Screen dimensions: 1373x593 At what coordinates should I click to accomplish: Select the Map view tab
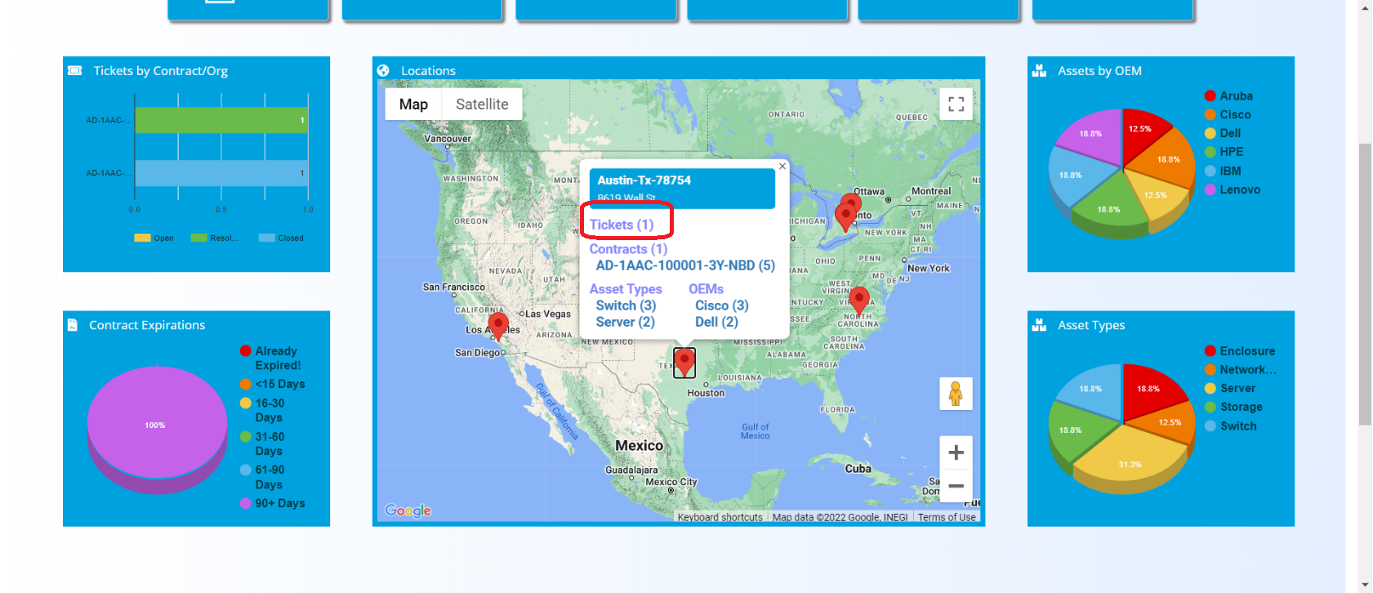coord(413,105)
